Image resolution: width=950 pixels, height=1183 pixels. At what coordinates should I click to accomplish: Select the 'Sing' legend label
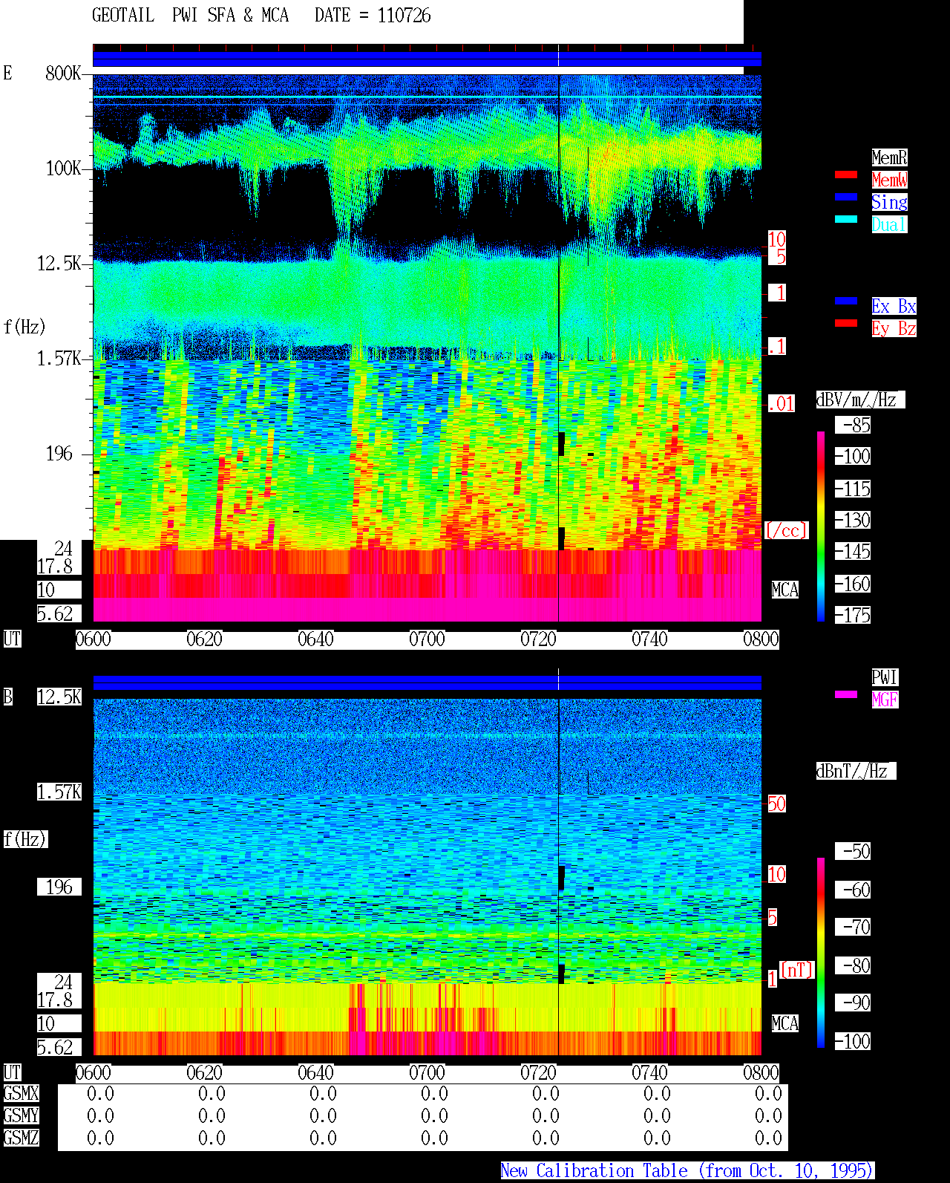(889, 202)
